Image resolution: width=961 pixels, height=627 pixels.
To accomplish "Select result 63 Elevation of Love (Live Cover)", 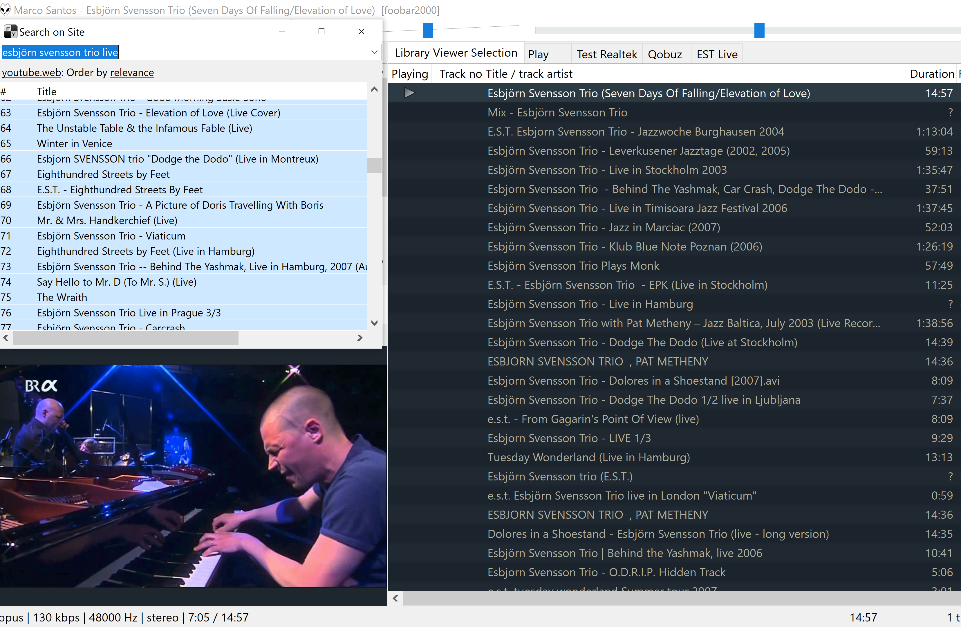I will coord(184,113).
